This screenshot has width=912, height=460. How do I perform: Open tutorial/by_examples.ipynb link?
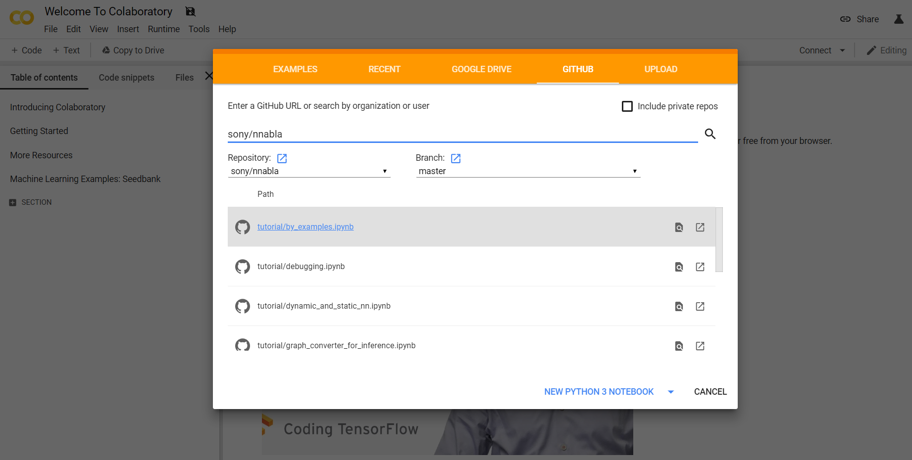click(x=305, y=227)
